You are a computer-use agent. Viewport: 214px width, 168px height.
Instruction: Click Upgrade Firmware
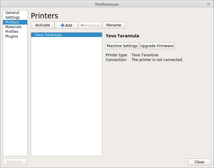tap(157, 46)
